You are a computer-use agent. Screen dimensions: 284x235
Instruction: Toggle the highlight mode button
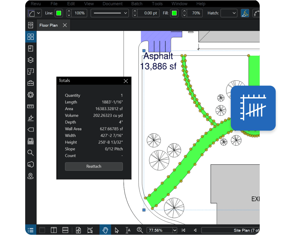pyautogui.click(x=245, y=13)
